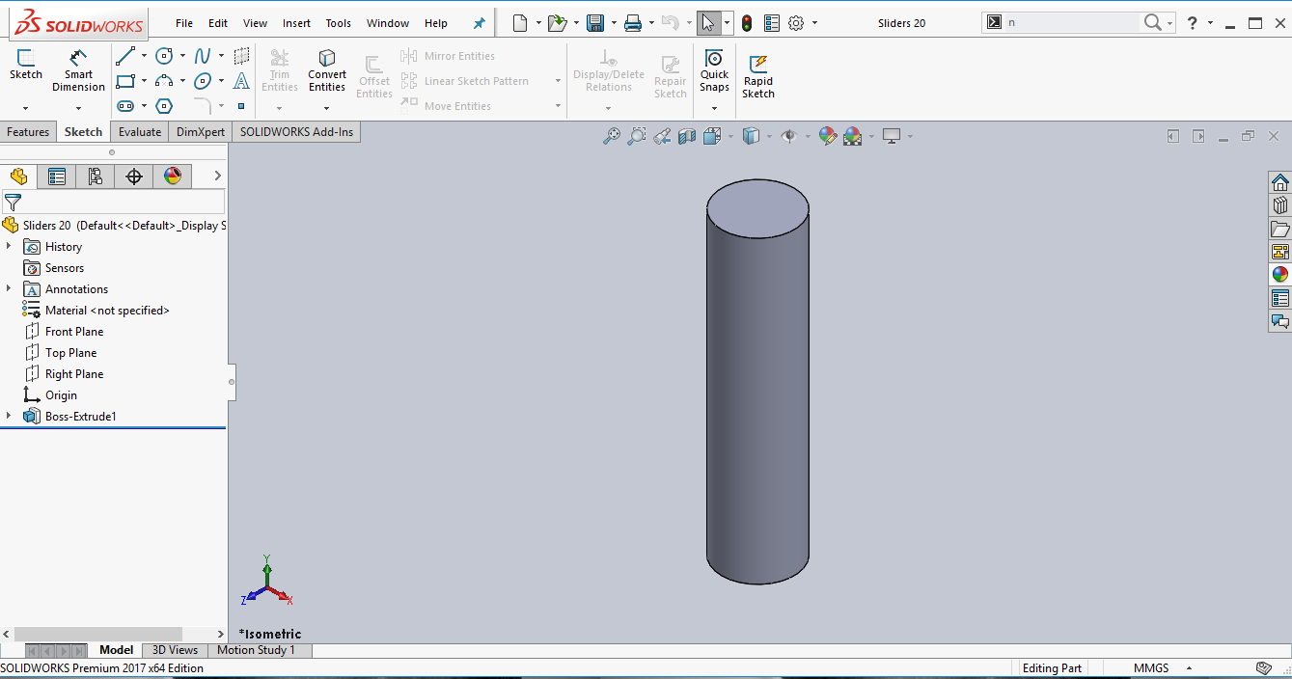The width and height of the screenshot is (1292, 679).
Task: Open View Settings monitor icon
Action: 892,136
